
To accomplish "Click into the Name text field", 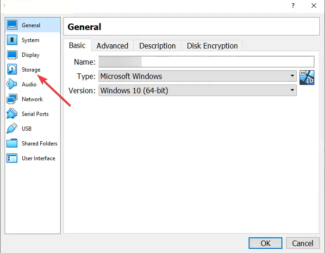I will (x=206, y=62).
